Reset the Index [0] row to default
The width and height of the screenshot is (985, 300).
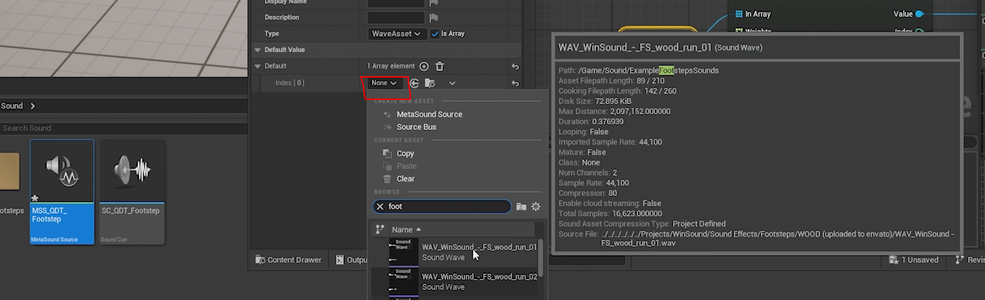click(515, 83)
